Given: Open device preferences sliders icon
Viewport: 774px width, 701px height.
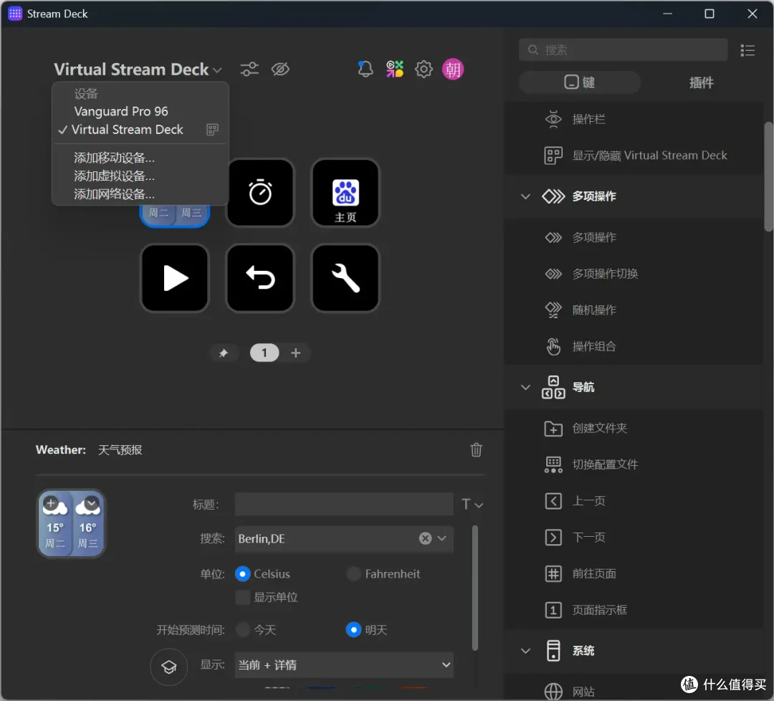Looking at the screenshot, I should 249,69.
